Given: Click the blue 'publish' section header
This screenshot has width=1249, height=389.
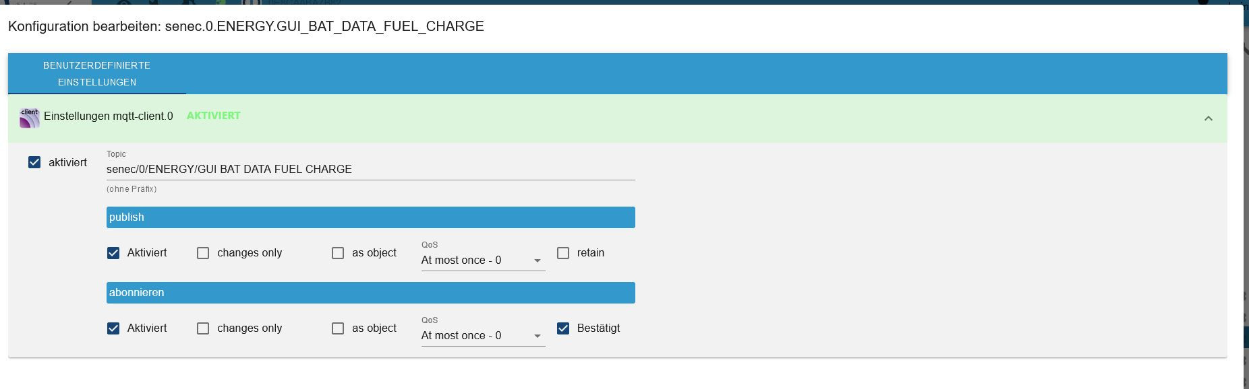Looking at the screenshot, I should [x=370, y=217].
